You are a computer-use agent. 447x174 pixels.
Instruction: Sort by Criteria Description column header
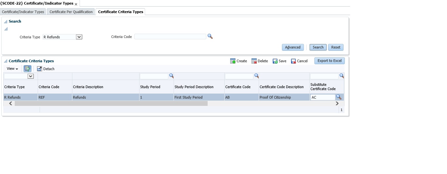tap(106, 87)
